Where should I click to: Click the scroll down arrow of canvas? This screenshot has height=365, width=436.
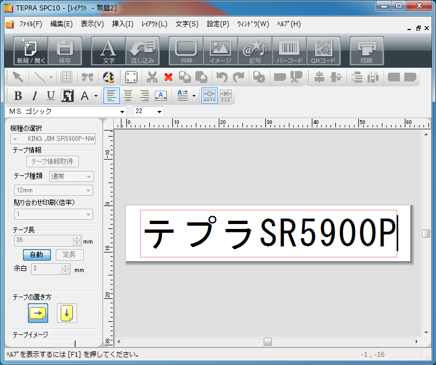pyautogui.click(x=426, y=333)
